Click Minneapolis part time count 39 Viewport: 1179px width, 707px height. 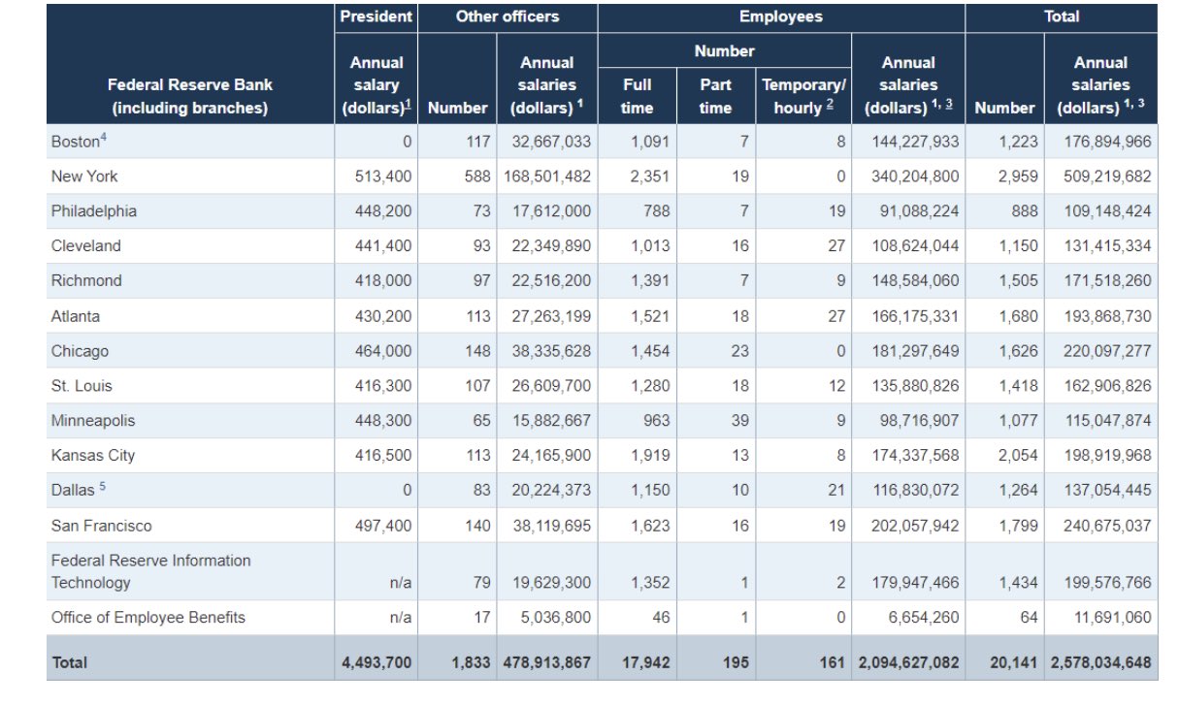pos(740,421)
